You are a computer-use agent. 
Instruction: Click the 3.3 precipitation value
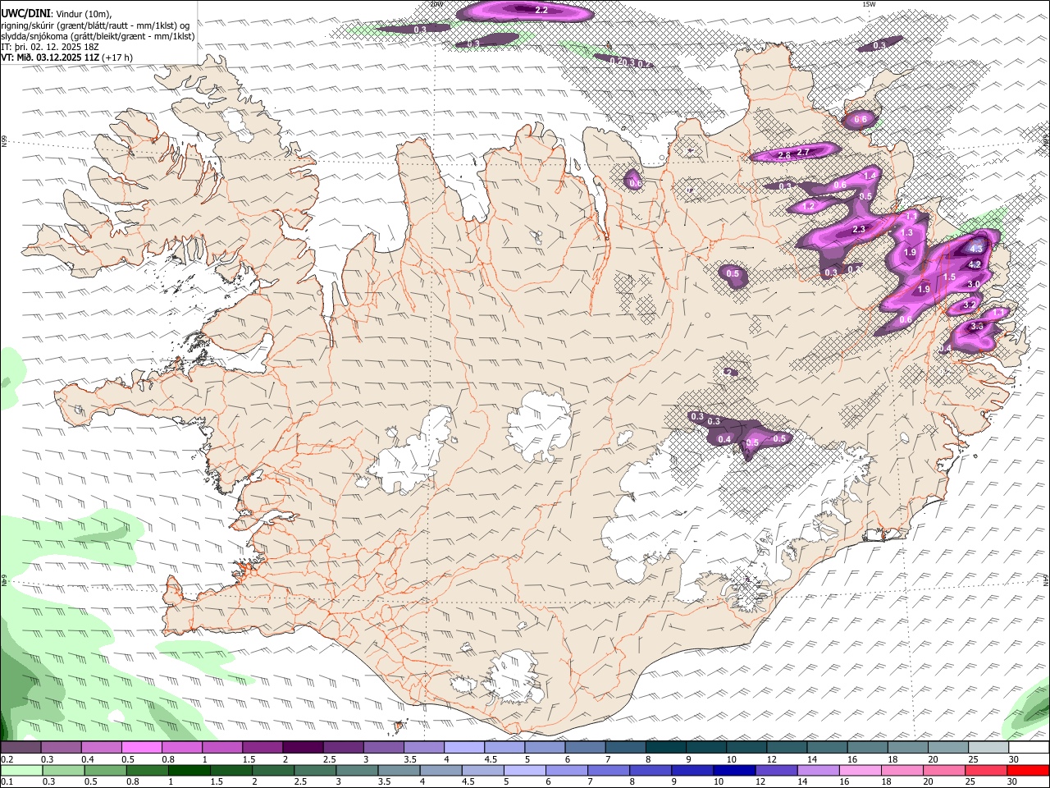pos(976,326)
